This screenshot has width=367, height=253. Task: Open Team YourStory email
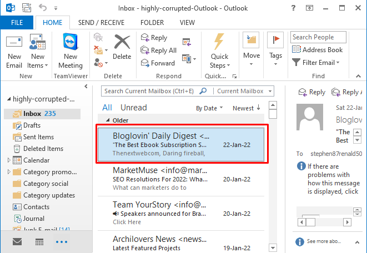coord(182,213)
